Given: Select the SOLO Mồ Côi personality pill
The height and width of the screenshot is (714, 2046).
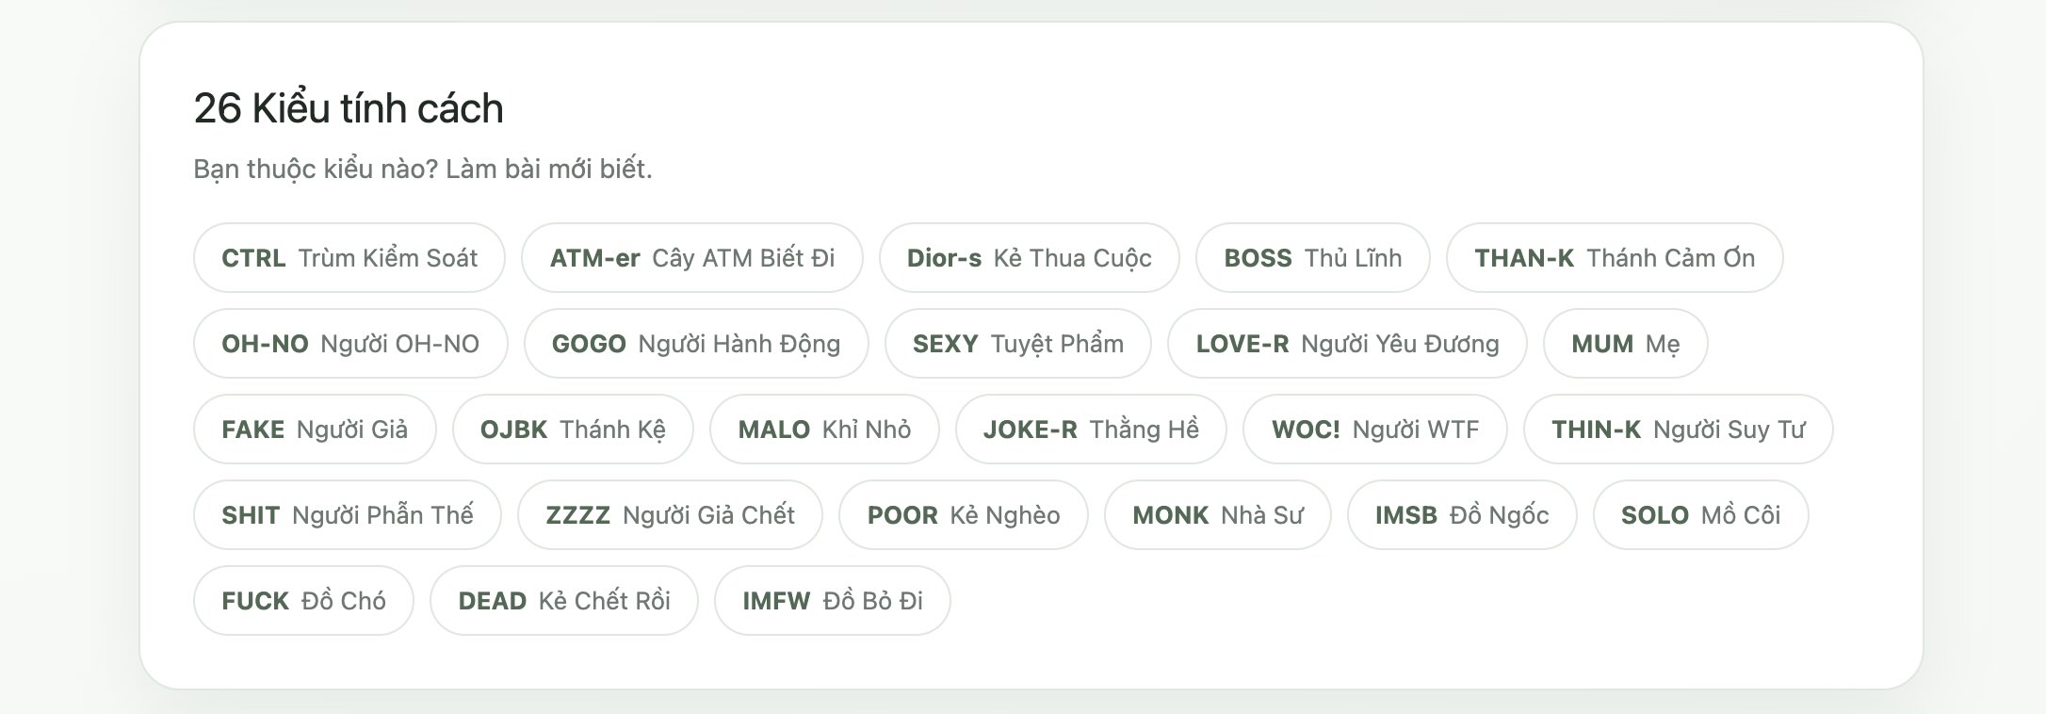Looking at the screenshot, I should pos(1700,515).
